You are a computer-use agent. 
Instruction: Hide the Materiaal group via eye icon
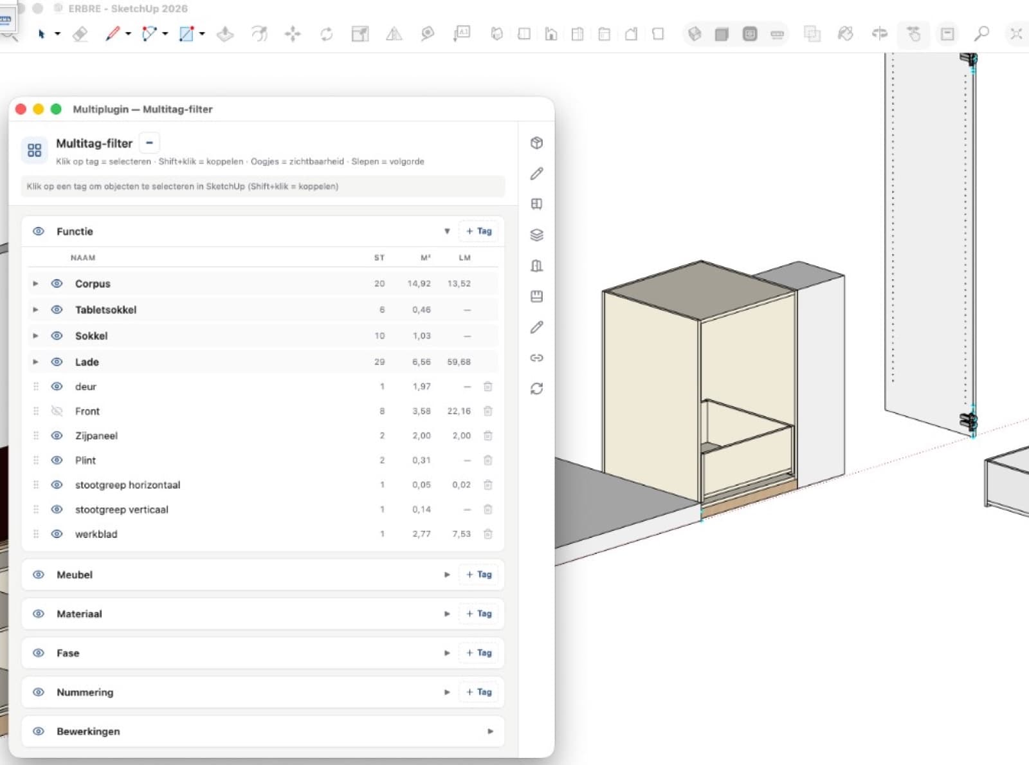coord(39,614)
